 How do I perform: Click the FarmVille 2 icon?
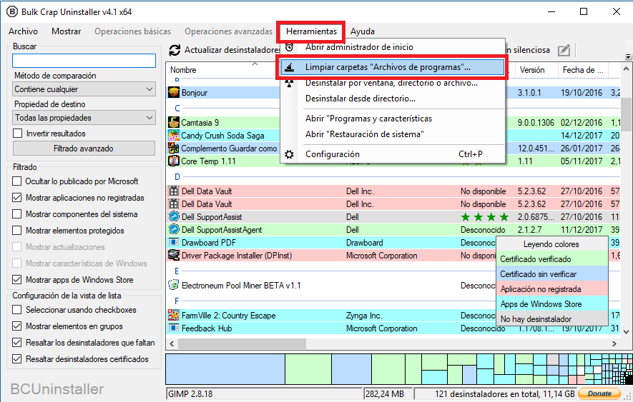[174, 315]
